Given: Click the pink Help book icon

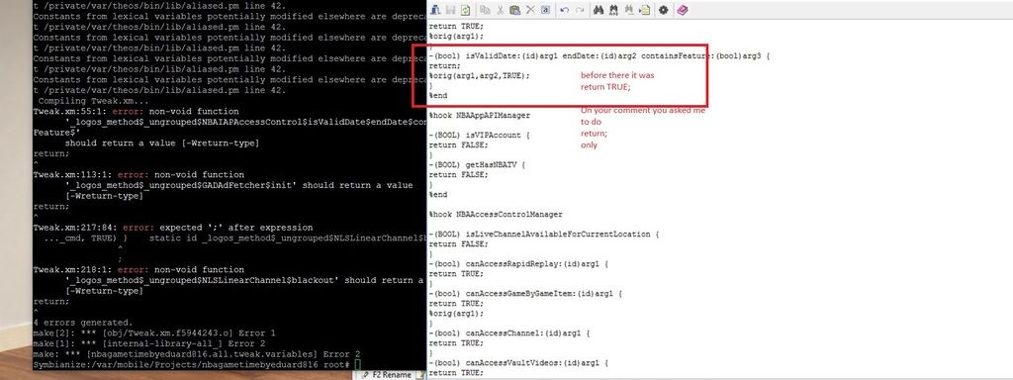Looking at the screenshot, I should [683, 10].
